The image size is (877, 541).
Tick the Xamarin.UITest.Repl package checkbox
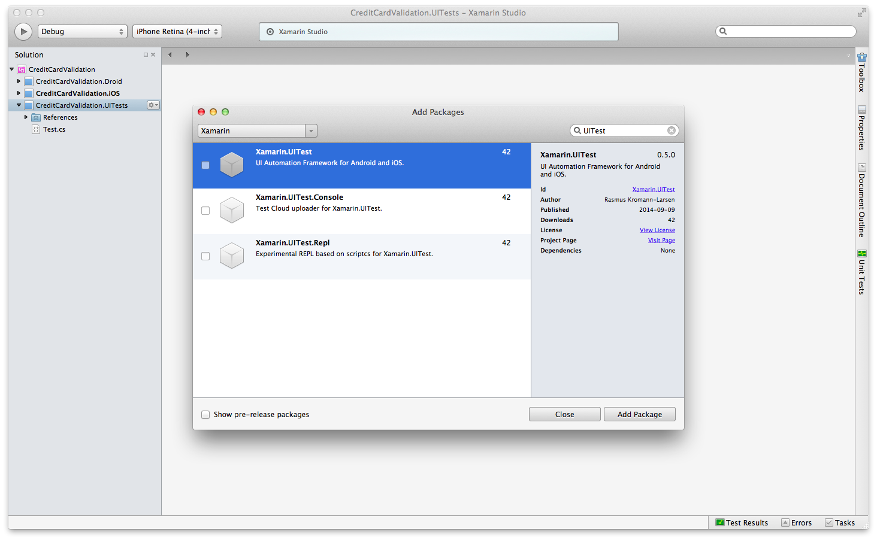pos(205,256)
